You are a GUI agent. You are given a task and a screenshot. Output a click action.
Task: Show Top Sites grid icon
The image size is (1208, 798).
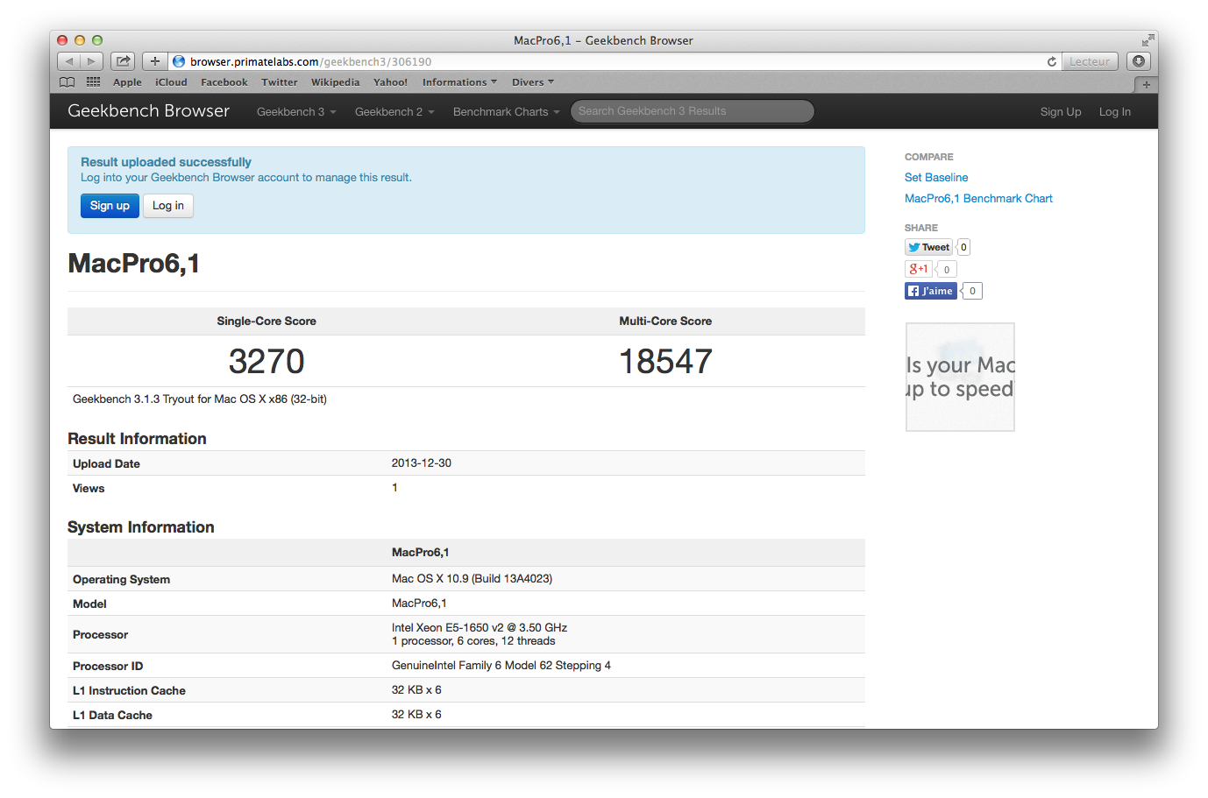pos(93,82)
